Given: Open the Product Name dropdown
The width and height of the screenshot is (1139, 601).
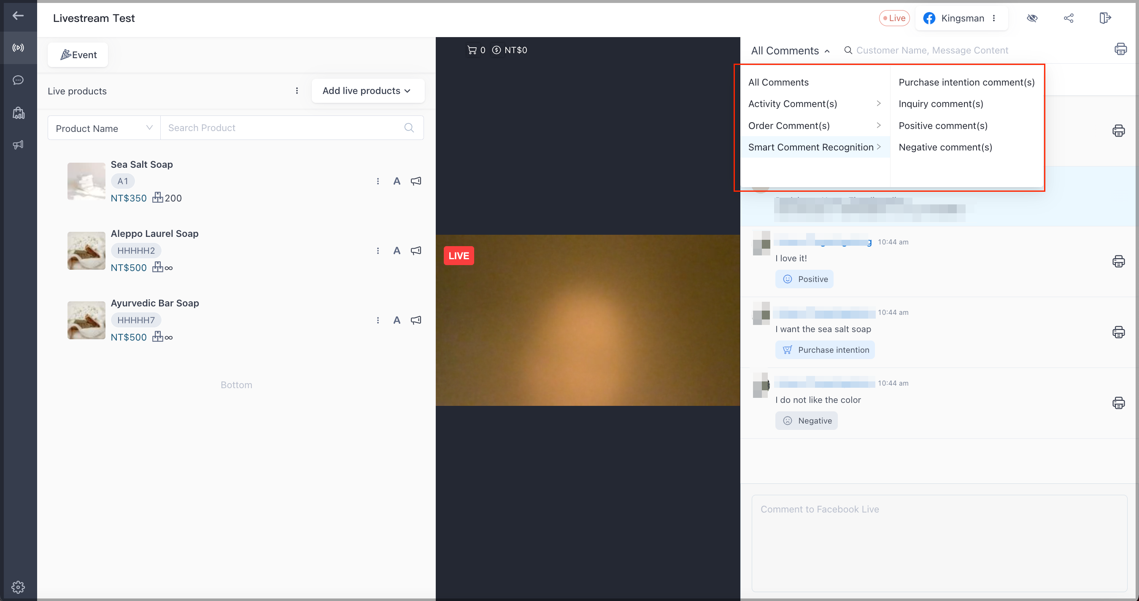Looking at the screenshot, I should [103, 128].
